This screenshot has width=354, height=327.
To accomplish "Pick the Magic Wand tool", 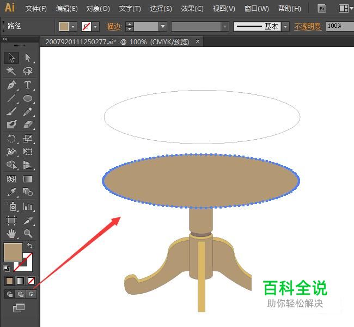I will point(11,72).
